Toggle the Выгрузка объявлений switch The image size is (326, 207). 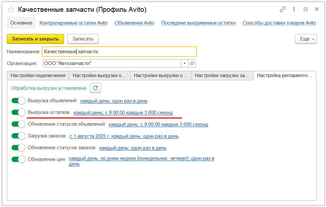pyautogui.click(x=18, y=101)
